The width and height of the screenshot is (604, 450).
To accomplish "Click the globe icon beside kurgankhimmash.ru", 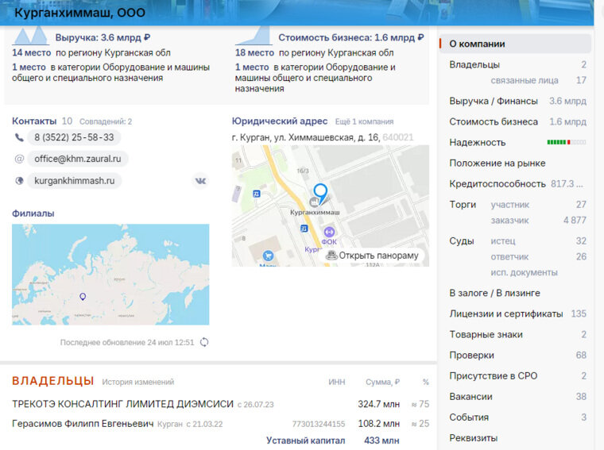I will coord(19,181).
